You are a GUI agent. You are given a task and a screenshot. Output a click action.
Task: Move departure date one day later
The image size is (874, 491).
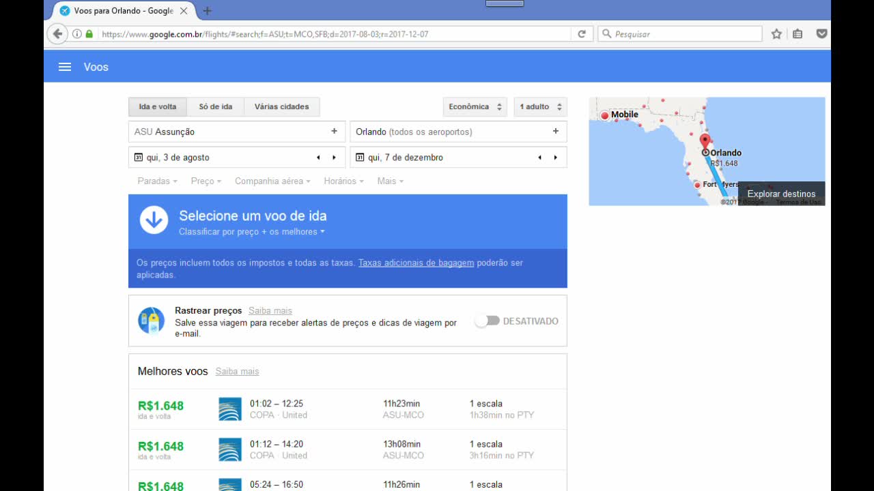pyautogui.click(x=334, y=158)
